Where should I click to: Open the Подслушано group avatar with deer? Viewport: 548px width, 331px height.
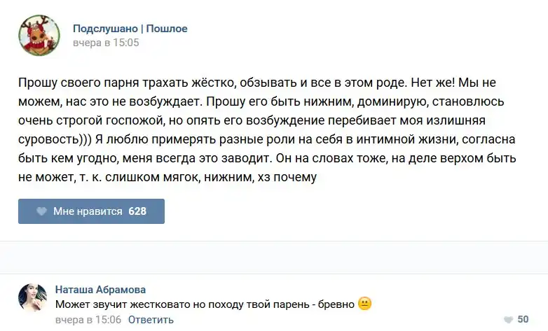39,35
